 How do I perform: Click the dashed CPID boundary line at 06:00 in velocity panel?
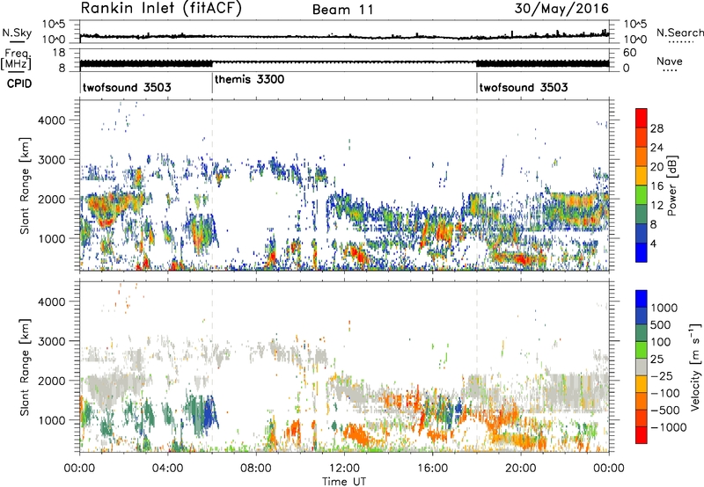coord(212,367)
